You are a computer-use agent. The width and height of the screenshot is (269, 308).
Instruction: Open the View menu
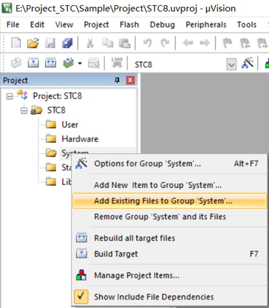click(64, 25)
